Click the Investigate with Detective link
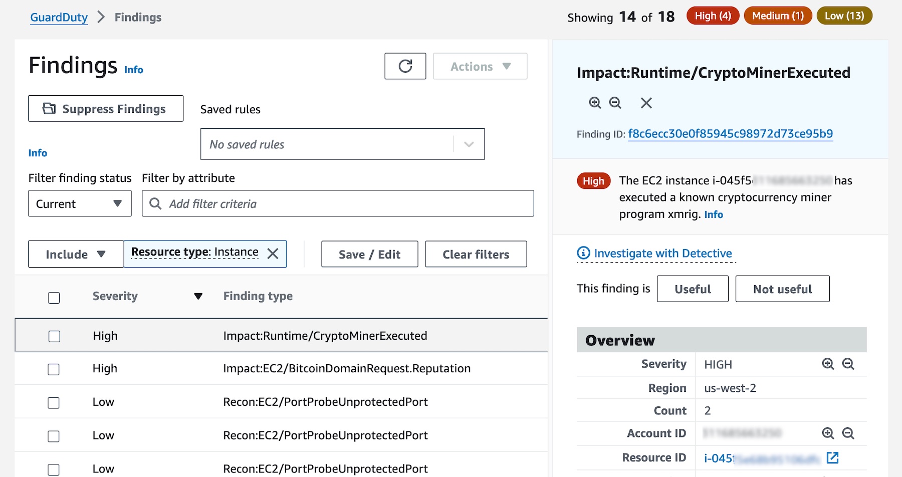 click(663, 253)
